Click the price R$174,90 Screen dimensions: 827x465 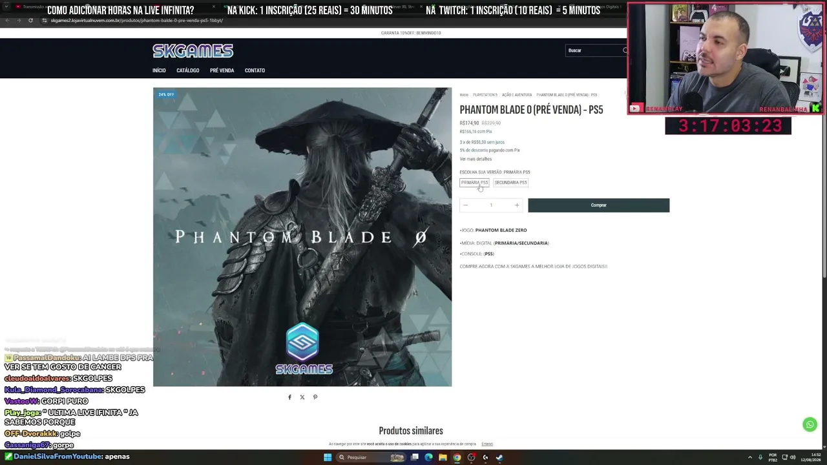tap(469, 123)
